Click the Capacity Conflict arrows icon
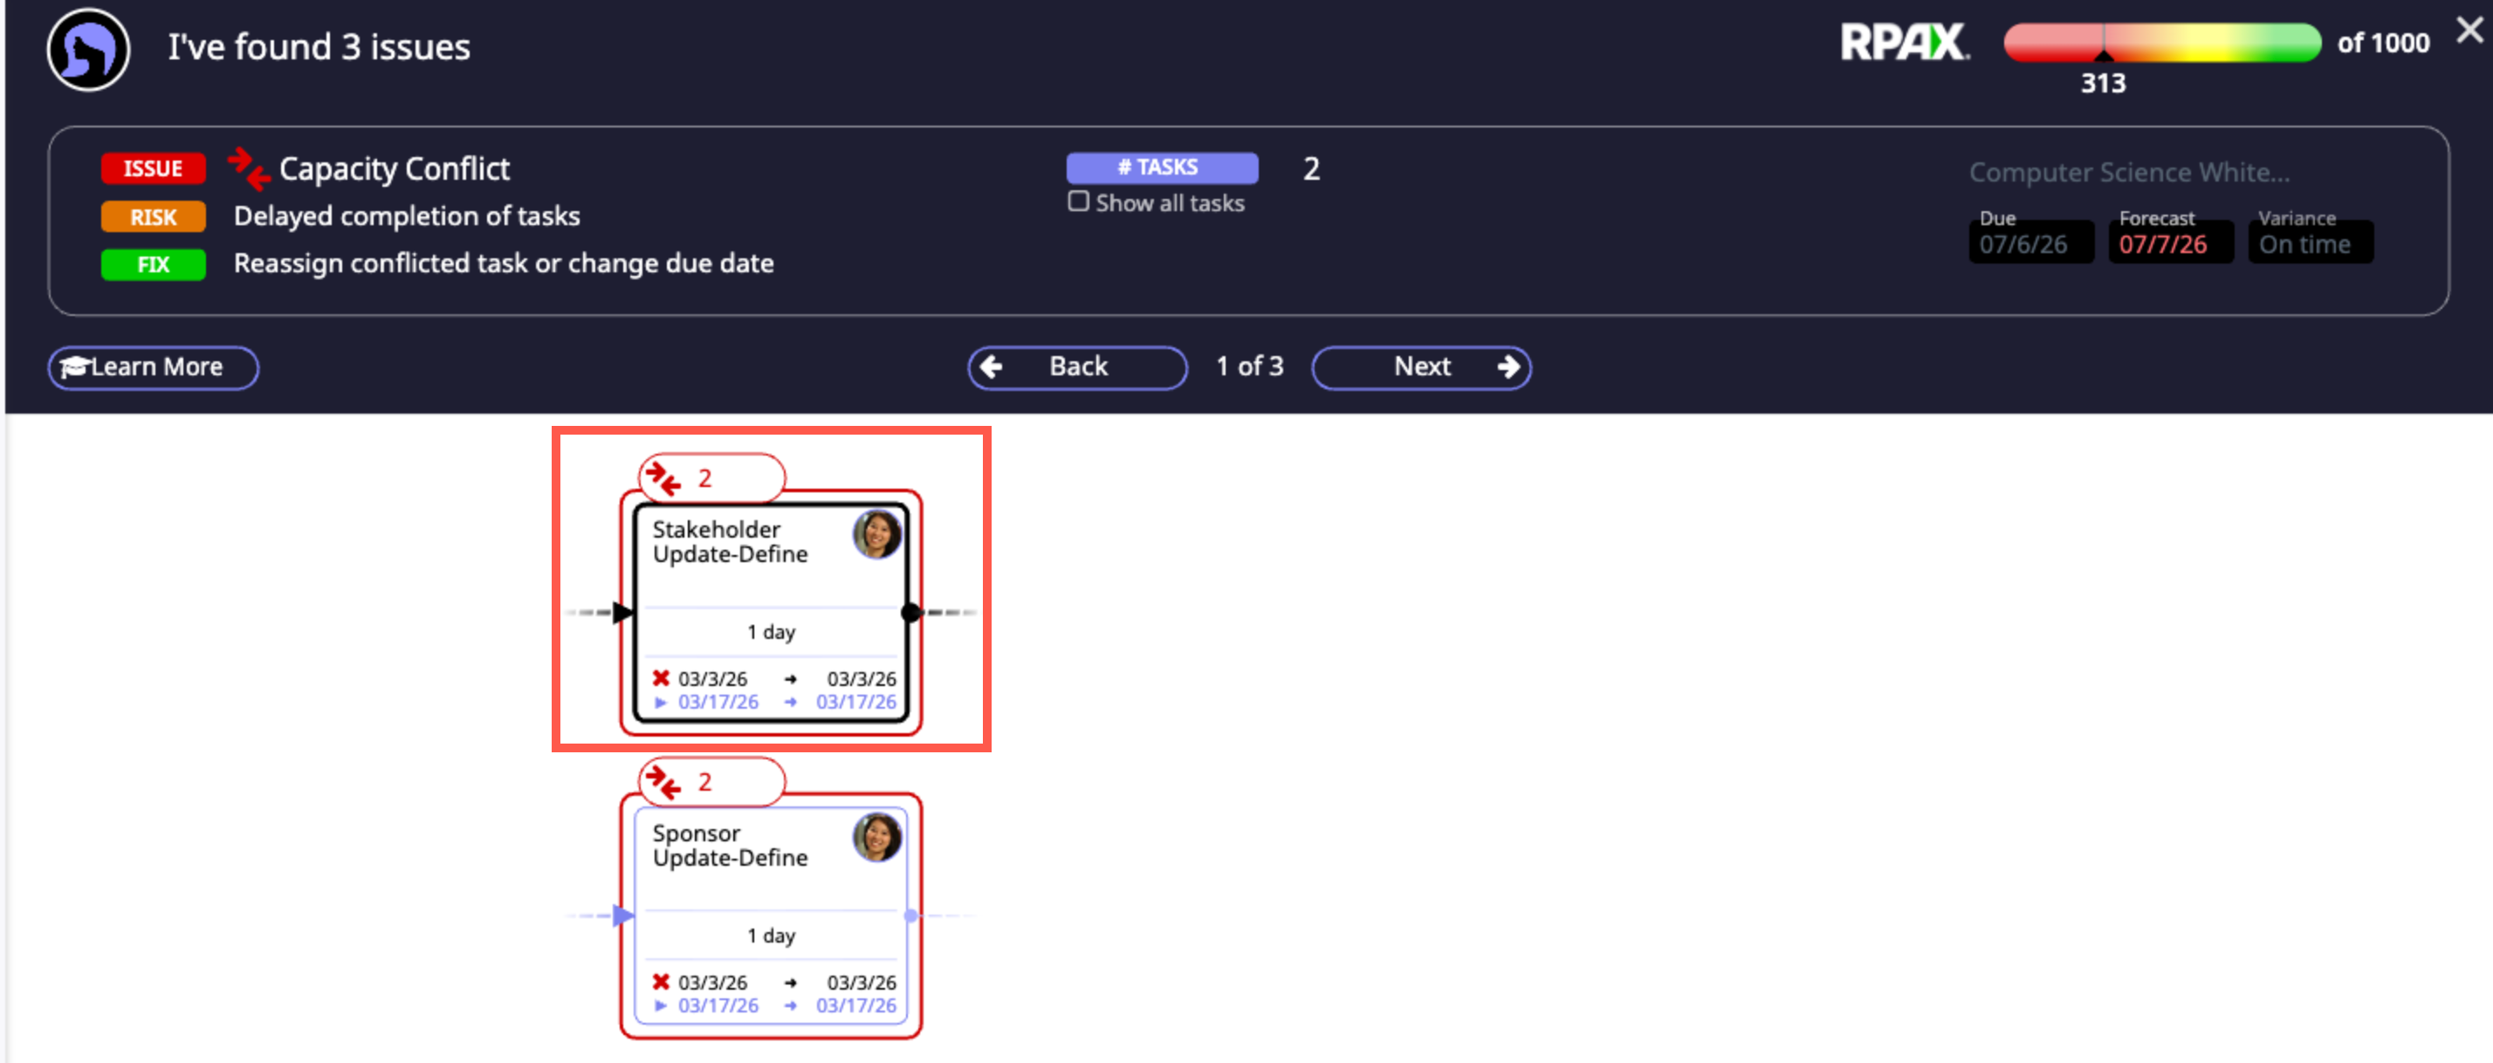Viewport: 2493px width, 1063px height. [x=248, y=168]
